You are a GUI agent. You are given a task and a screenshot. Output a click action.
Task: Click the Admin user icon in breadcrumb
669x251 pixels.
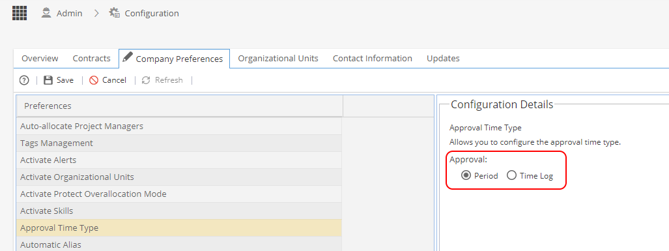point(46,13)
